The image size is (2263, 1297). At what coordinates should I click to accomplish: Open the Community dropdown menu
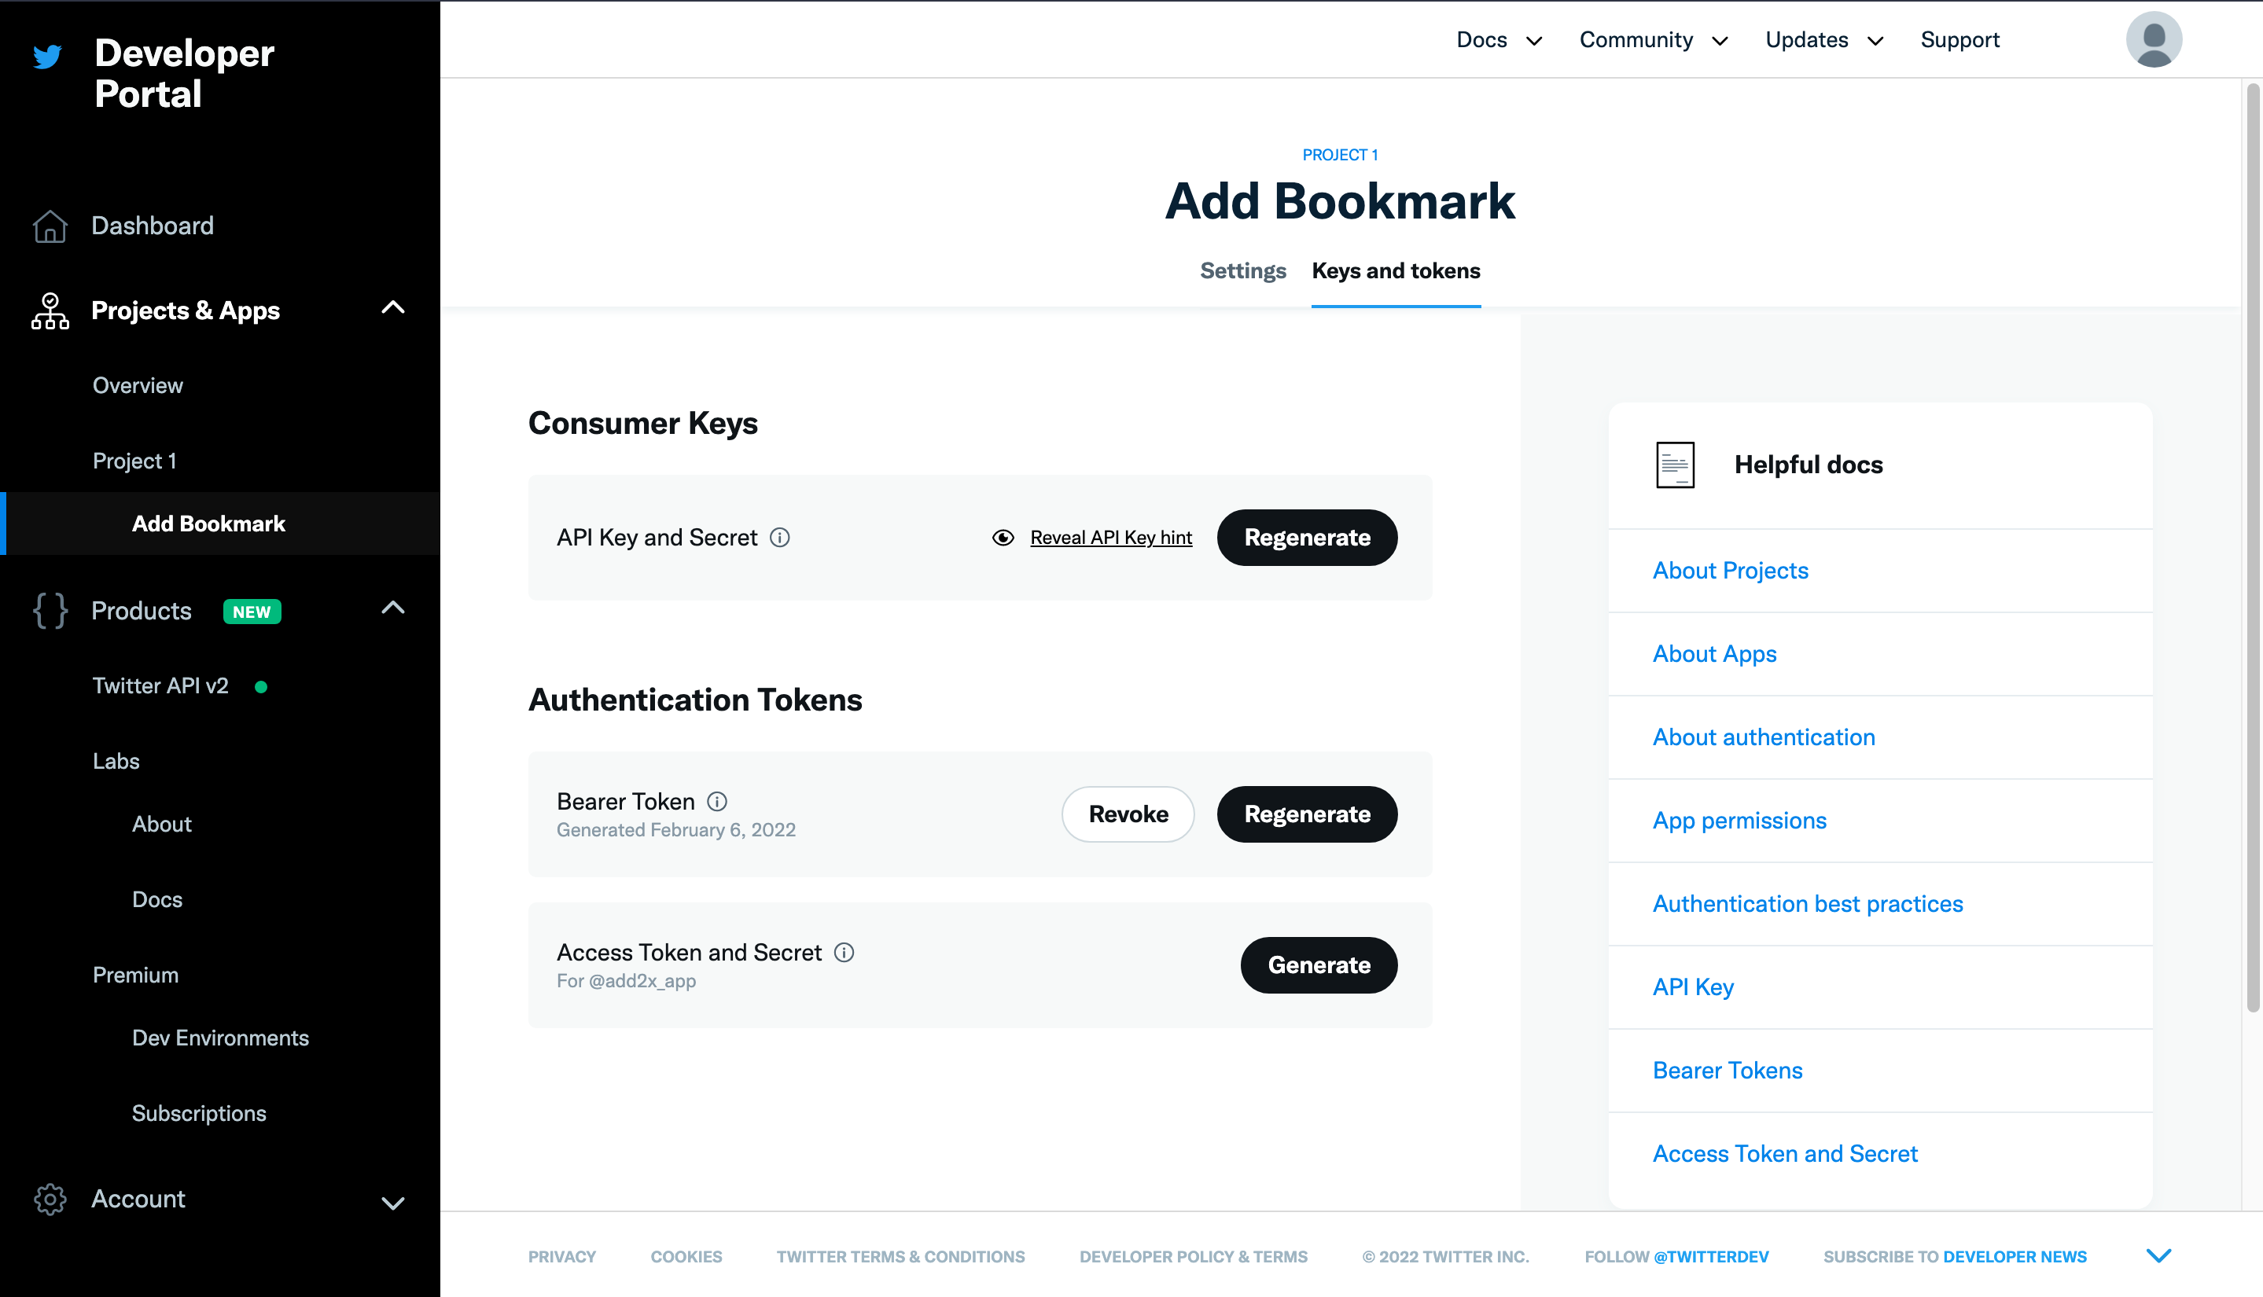click(x=1654, y=40)
